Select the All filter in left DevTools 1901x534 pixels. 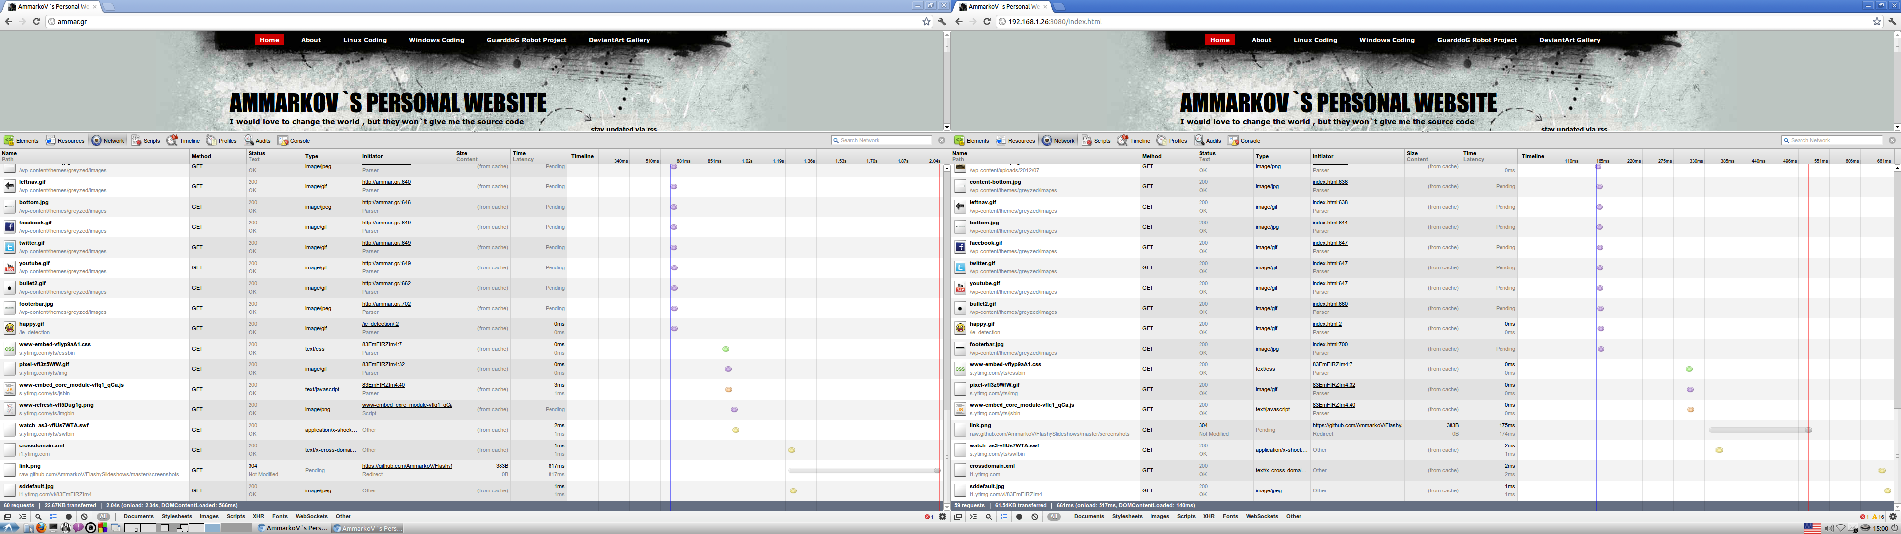click(103, 516)
